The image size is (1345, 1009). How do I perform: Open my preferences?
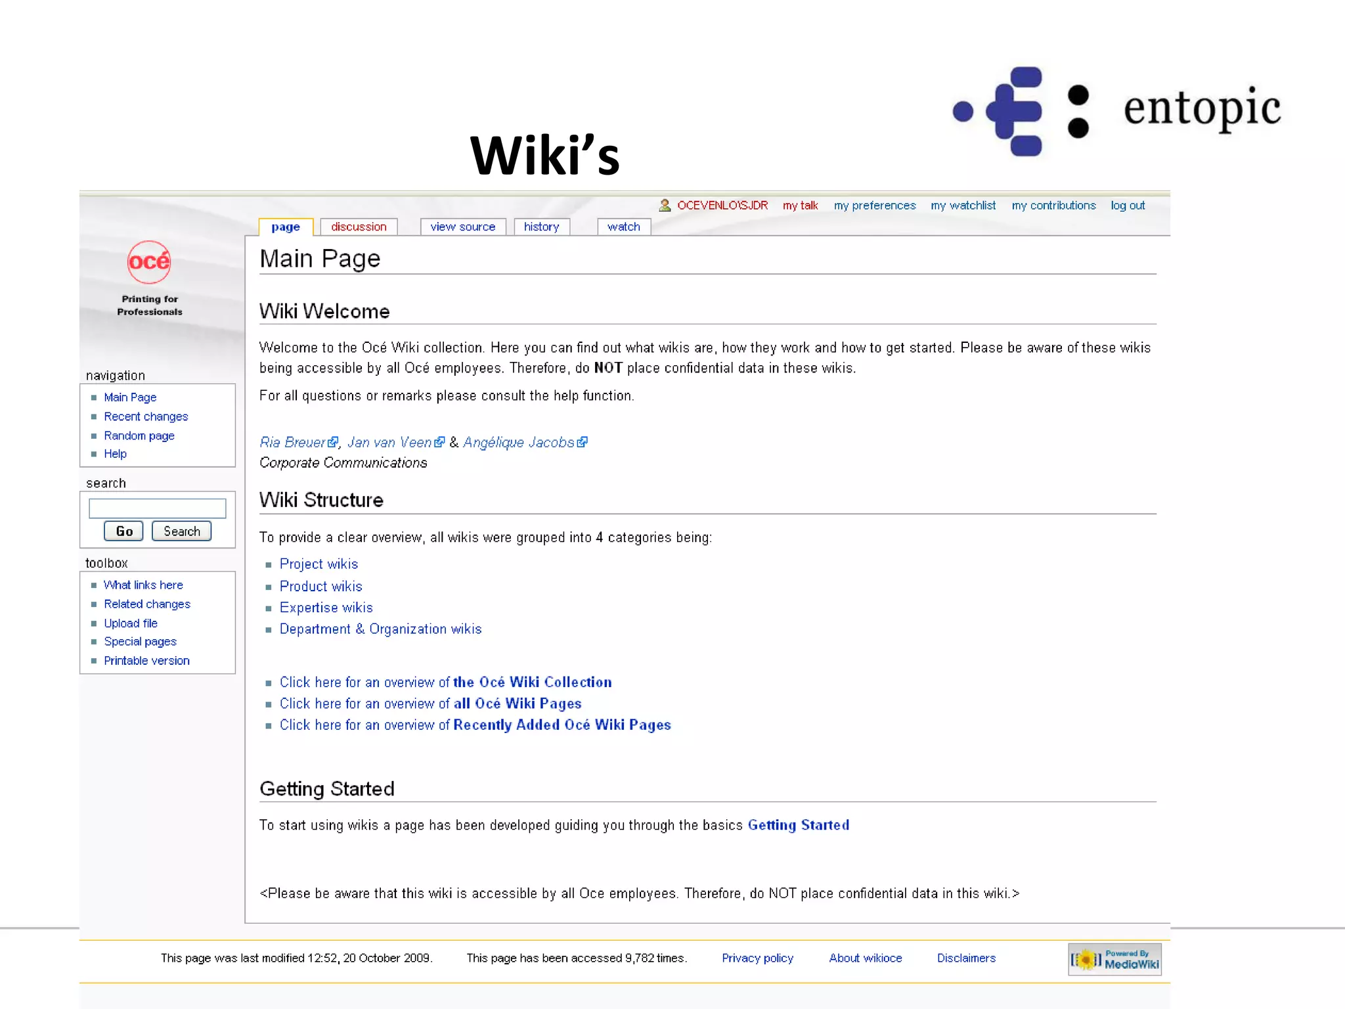tap(875, 206)
